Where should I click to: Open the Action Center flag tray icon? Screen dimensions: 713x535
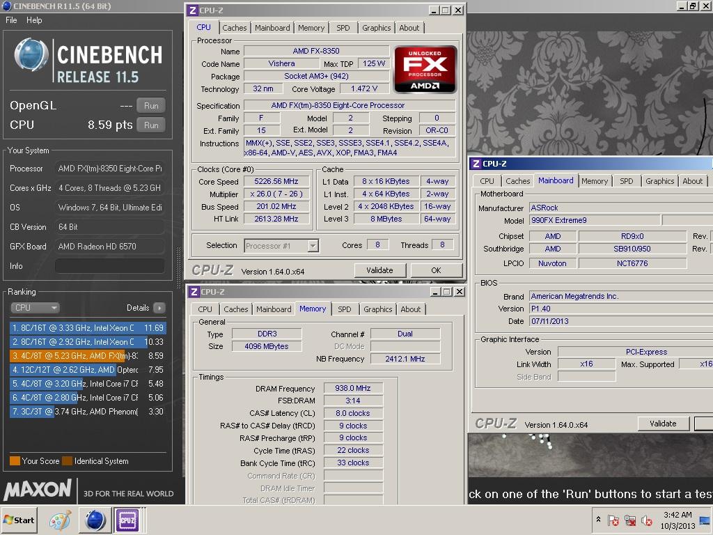613,520
